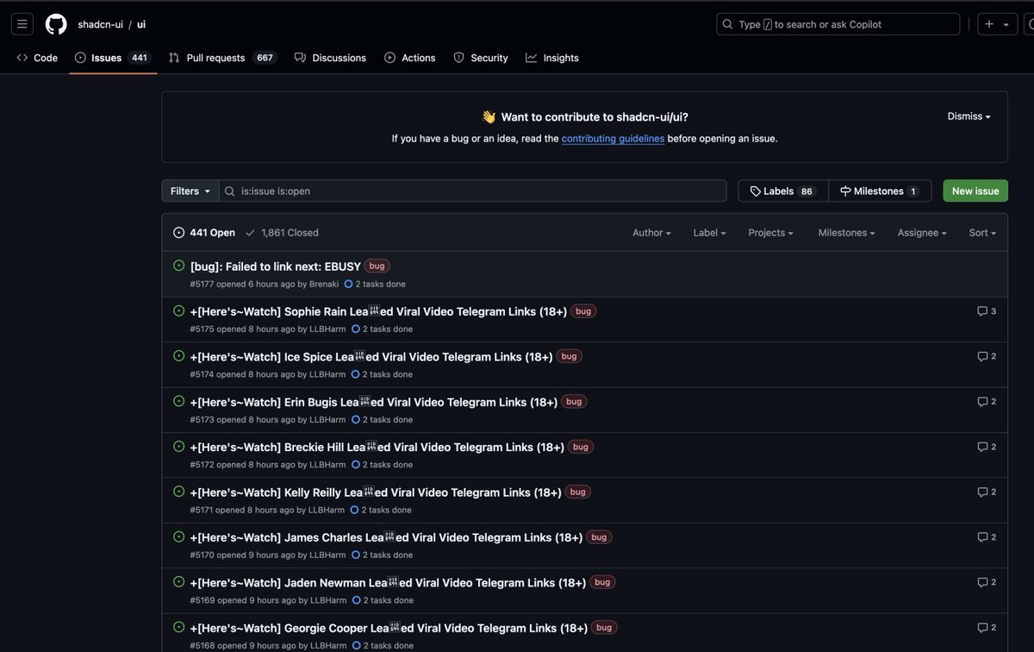Open the Labels 86 button

783,191
